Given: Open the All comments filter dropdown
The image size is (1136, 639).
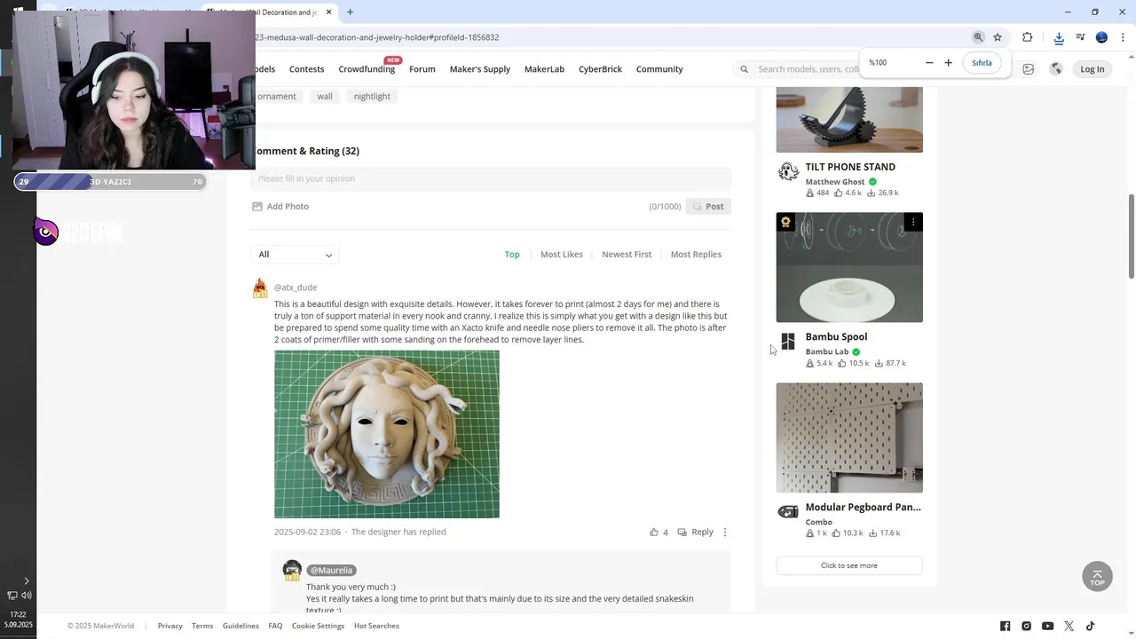Looking at the screenshot, I should tap(295, 255).
